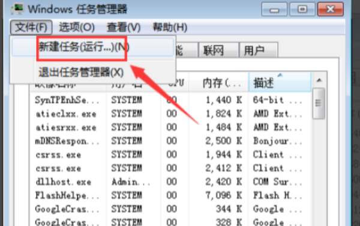
Task: Click the Flash H... description cell
Action: point(277,195)
